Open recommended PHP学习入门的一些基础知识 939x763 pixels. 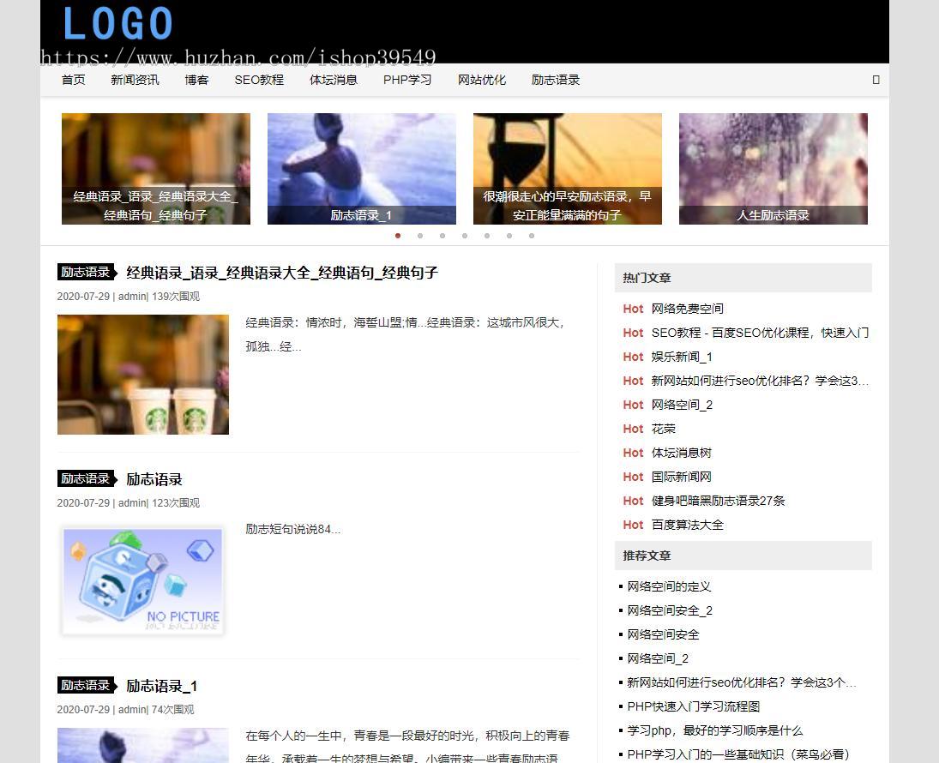click(x=737, y=754)
